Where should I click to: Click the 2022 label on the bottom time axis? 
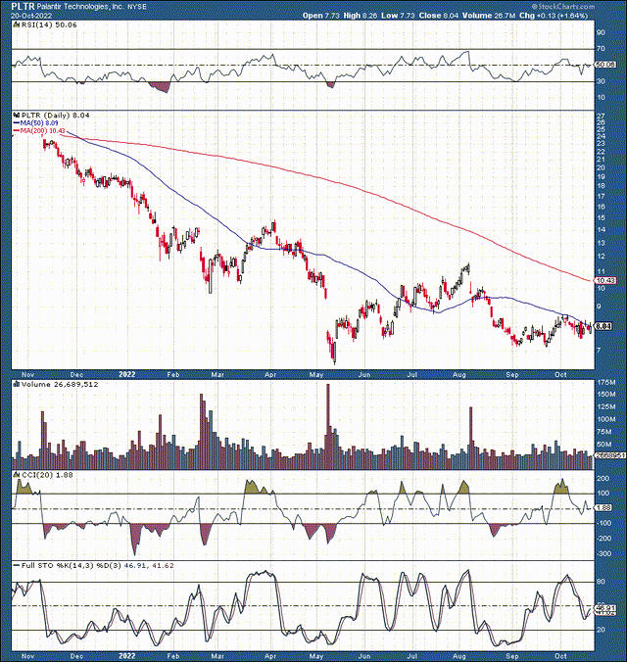126,656
